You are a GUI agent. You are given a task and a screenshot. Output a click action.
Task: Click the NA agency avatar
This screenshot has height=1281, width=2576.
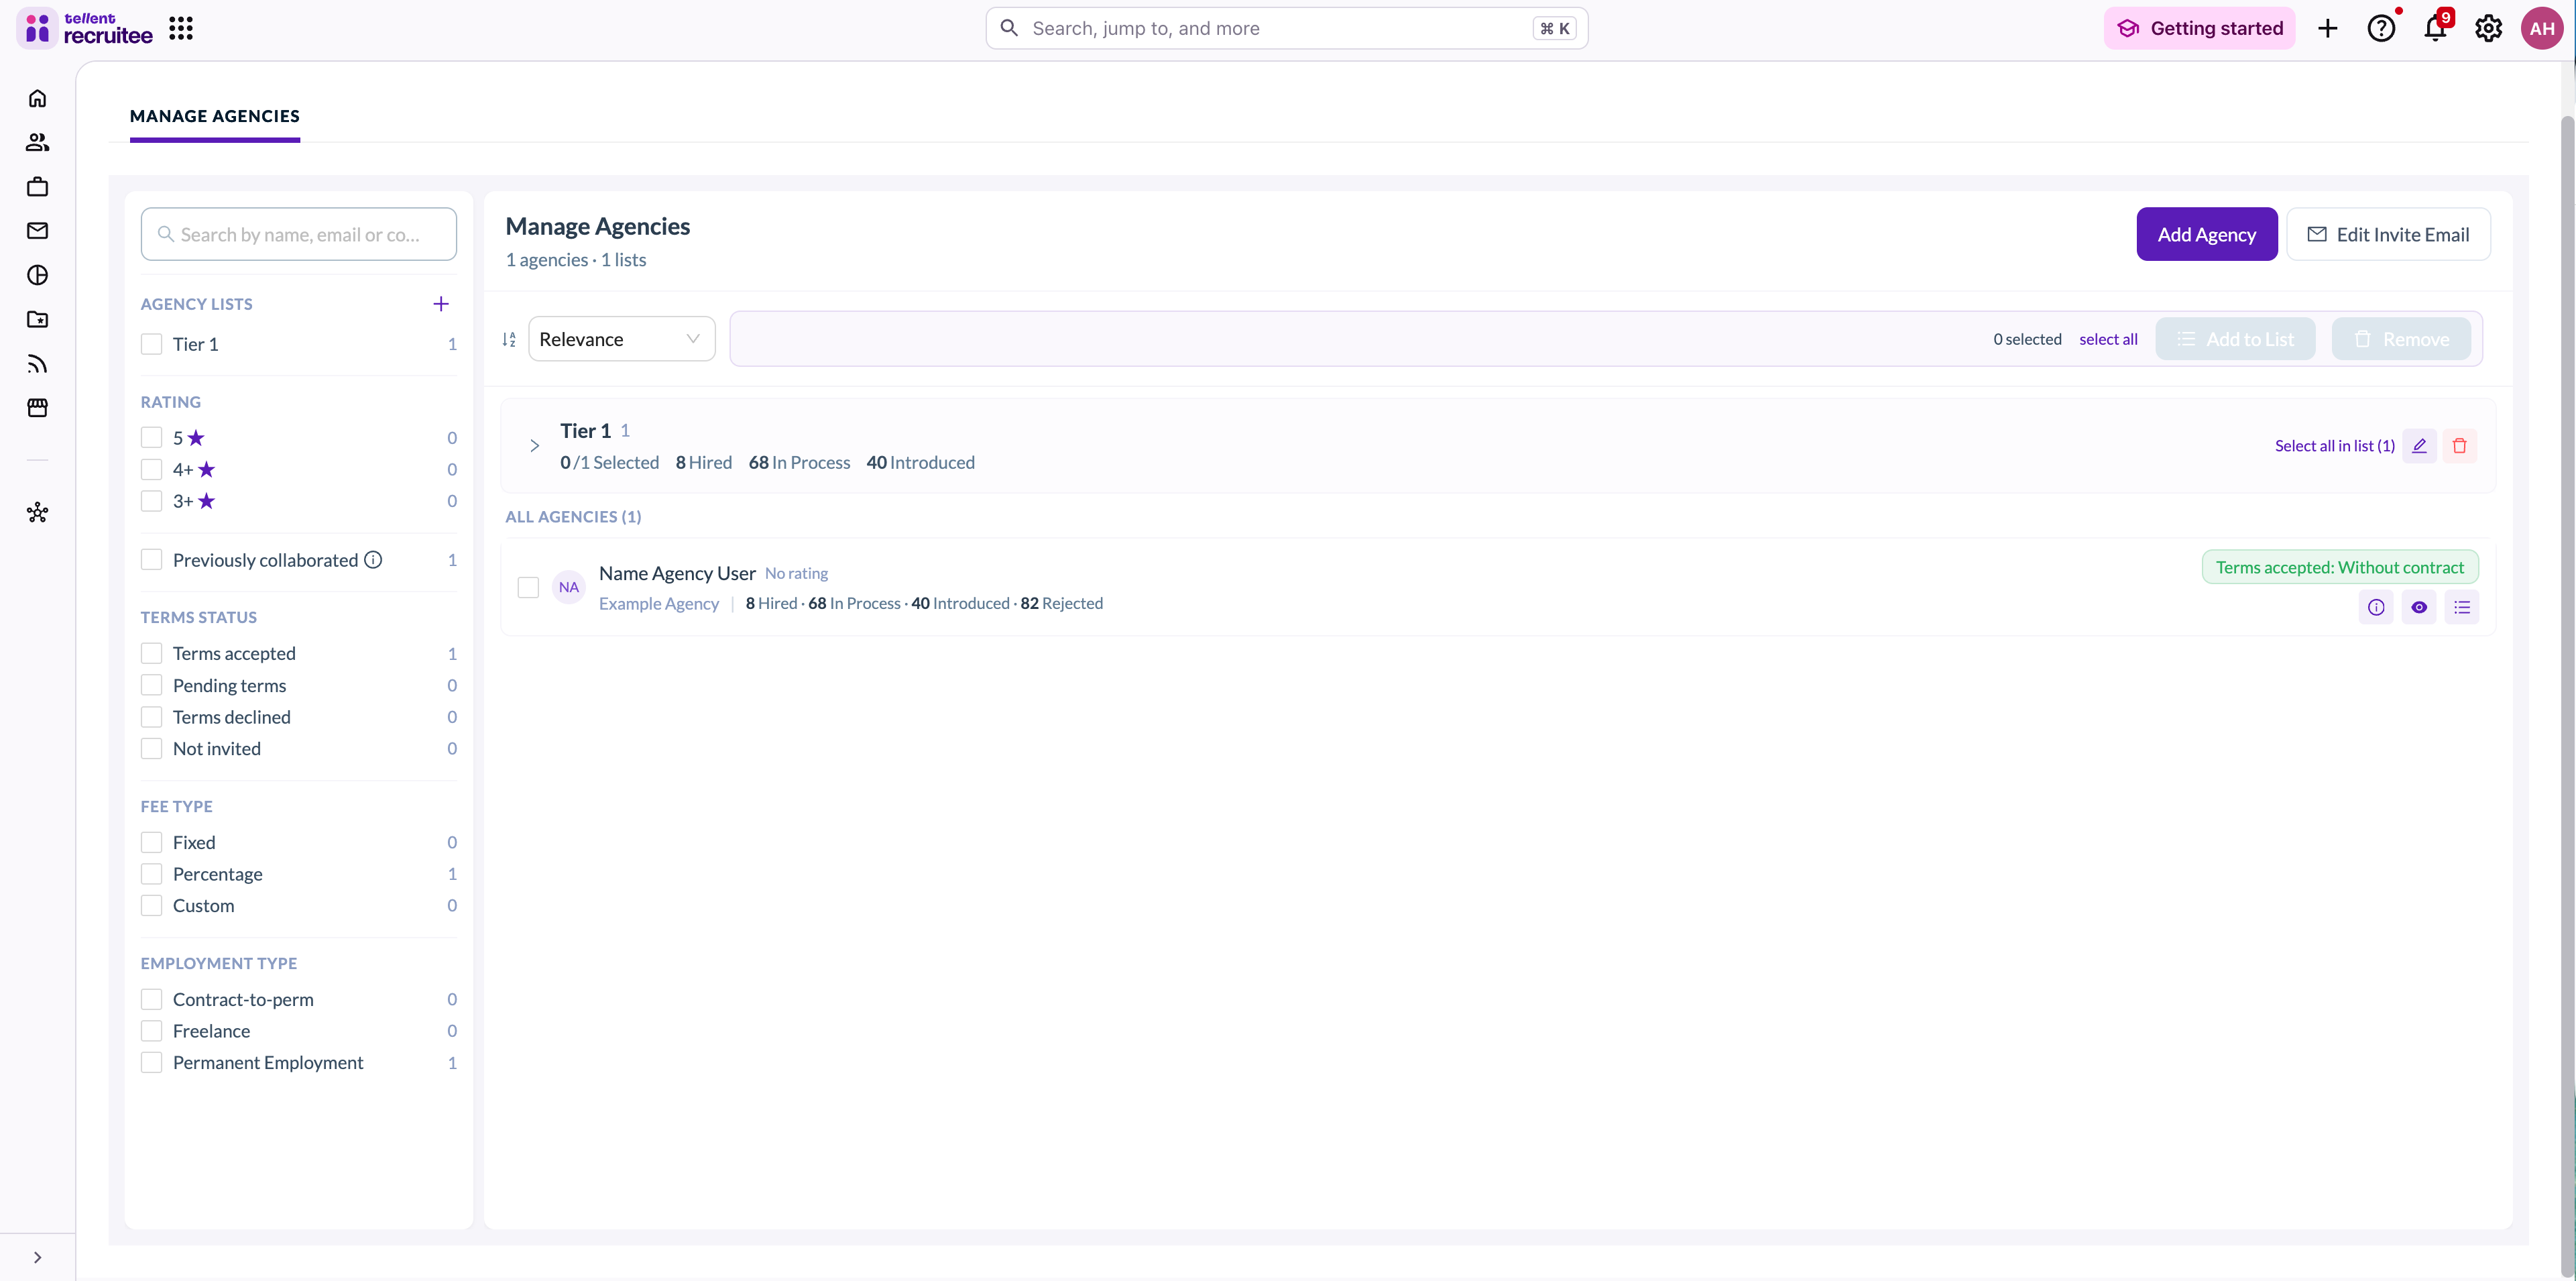pyautogui.click(x=569, y=587)
